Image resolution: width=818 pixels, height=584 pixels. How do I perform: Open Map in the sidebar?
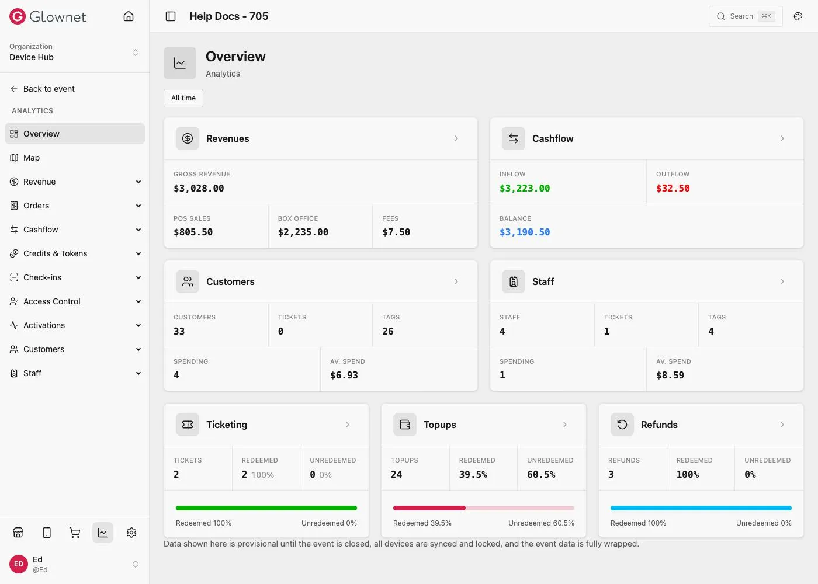point(75,158)
